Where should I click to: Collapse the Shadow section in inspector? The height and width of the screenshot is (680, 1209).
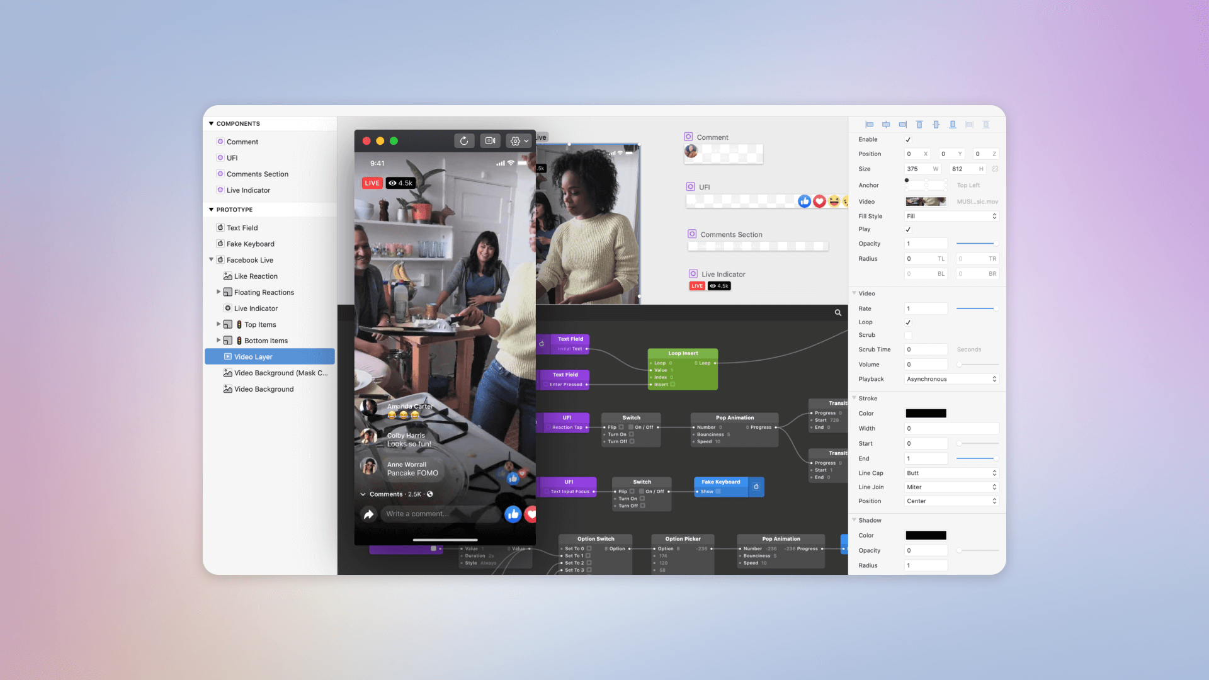click(x=854, y=520)
